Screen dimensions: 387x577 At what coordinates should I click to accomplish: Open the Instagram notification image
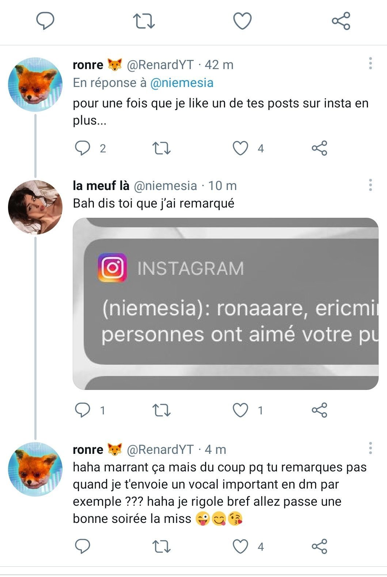point(225,304)
